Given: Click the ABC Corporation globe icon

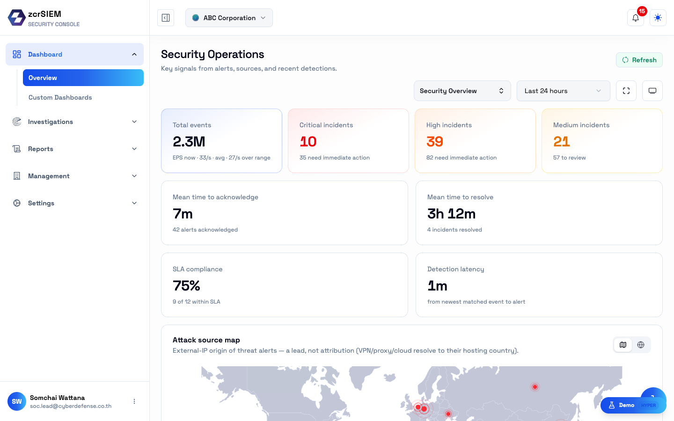Looking at the screenshot, I should point(196,18).
